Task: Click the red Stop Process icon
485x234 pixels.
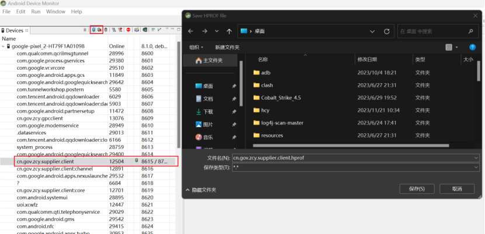Action: tap(128, 30)
